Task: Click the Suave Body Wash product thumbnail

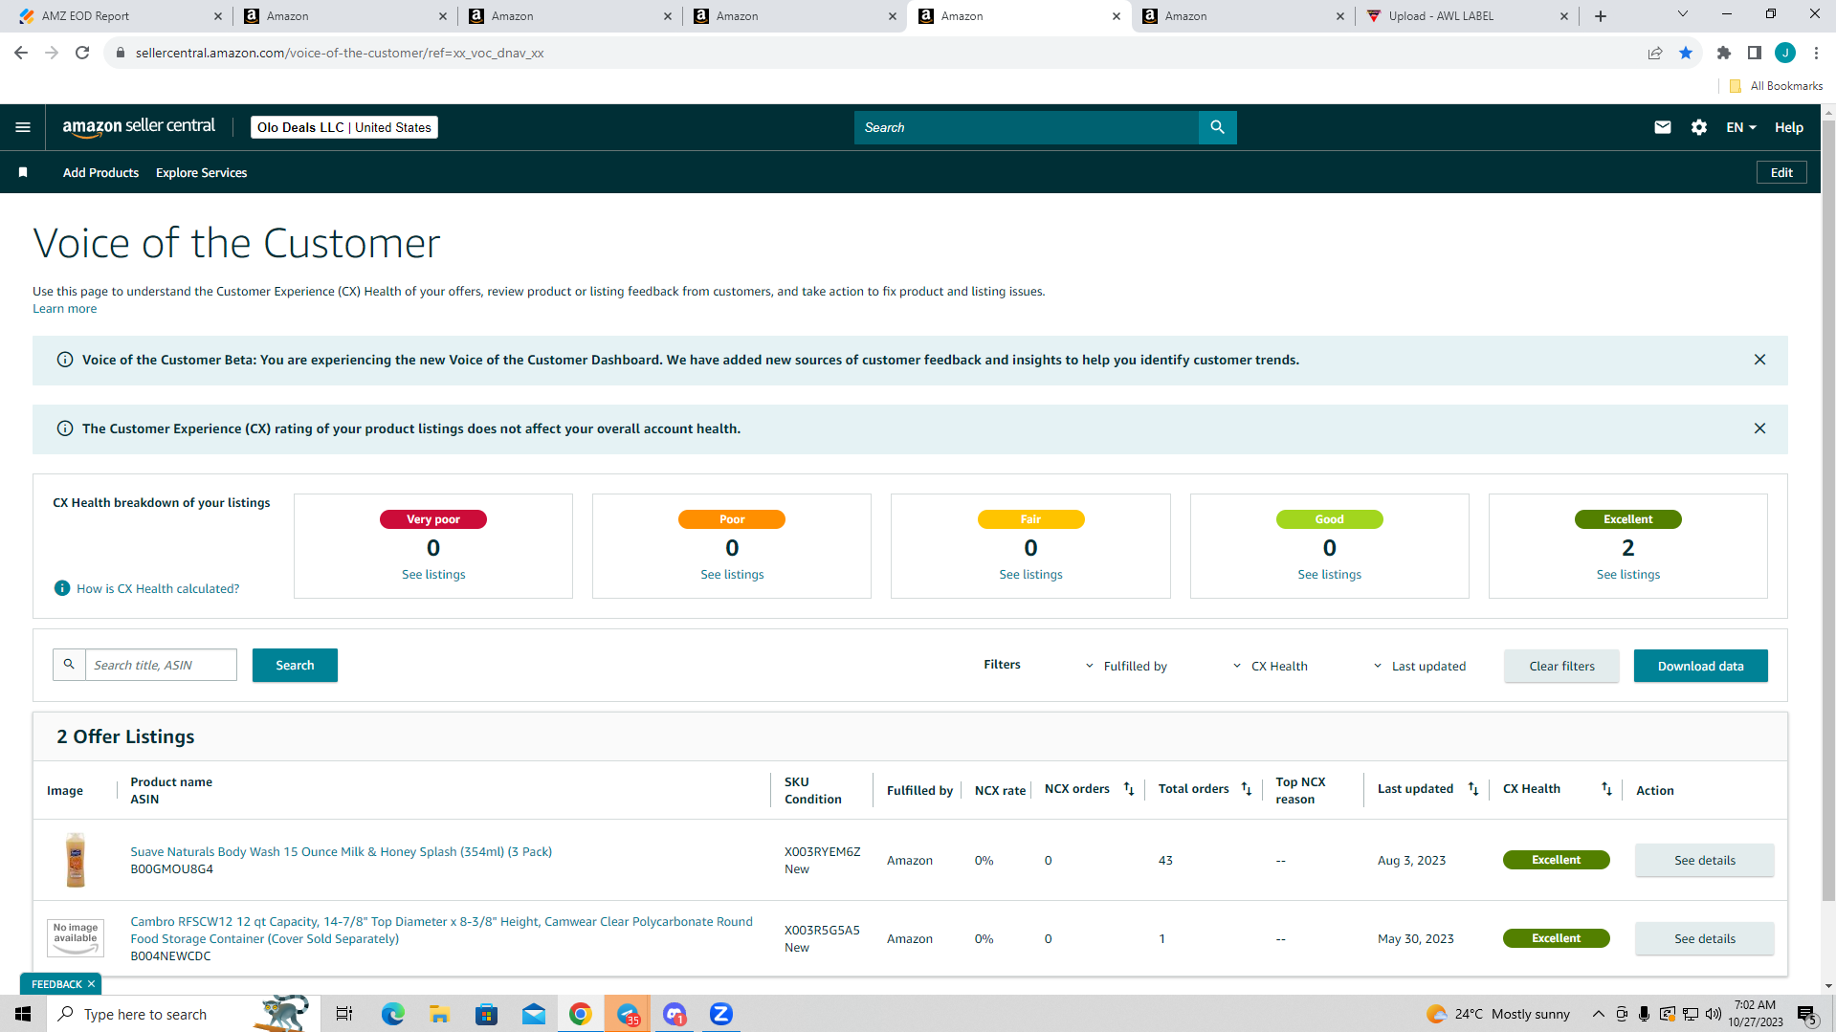Action: point(76,859)
